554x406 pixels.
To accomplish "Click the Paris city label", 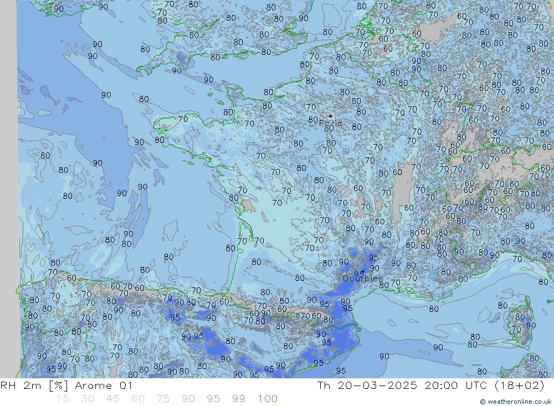I will tap(330, 124).
